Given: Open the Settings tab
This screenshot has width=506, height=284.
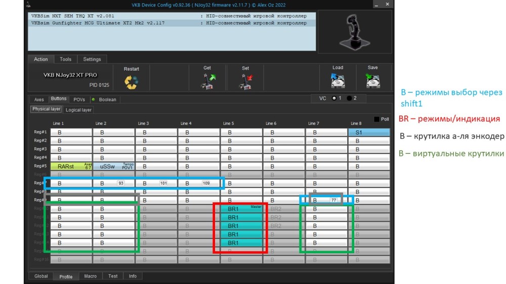Looking at the screenshot, I should click(92, 59).
